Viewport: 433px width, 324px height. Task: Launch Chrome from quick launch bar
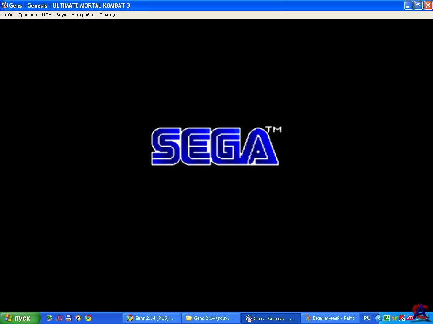coord(88,318)
